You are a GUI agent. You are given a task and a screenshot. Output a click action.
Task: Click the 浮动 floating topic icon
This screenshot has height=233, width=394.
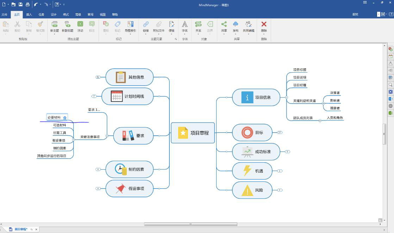point(80,24)
